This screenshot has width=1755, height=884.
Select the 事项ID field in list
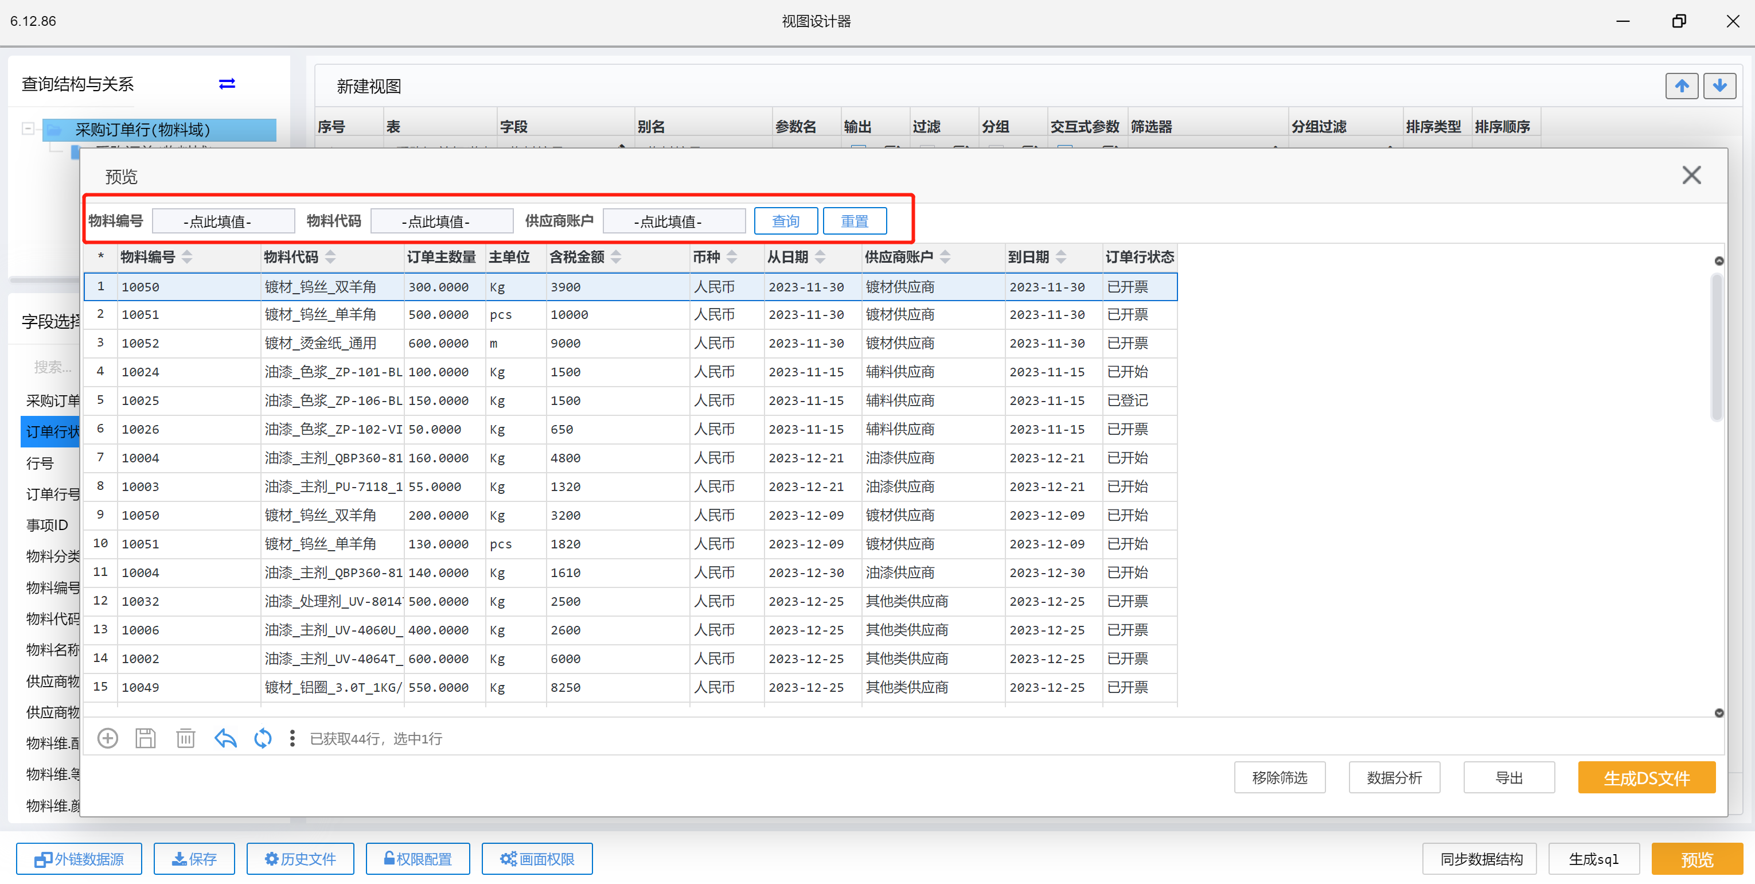click(47, 525)
